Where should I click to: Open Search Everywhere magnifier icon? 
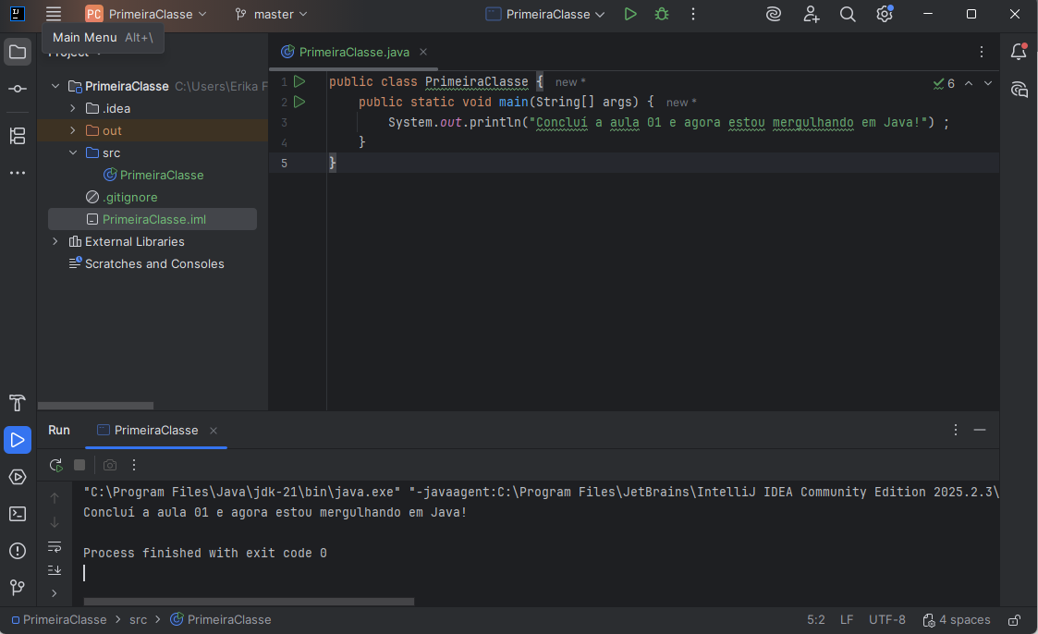point(848,14)
